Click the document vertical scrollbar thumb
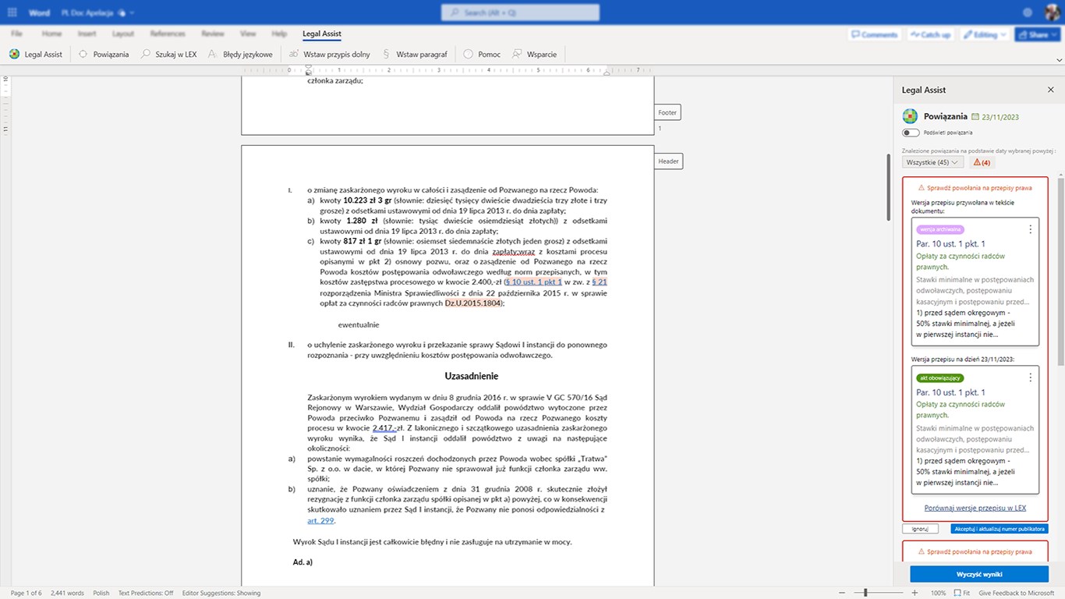Image resolution: width=1065 pixels, height=599 pixels. pos(889,187)
